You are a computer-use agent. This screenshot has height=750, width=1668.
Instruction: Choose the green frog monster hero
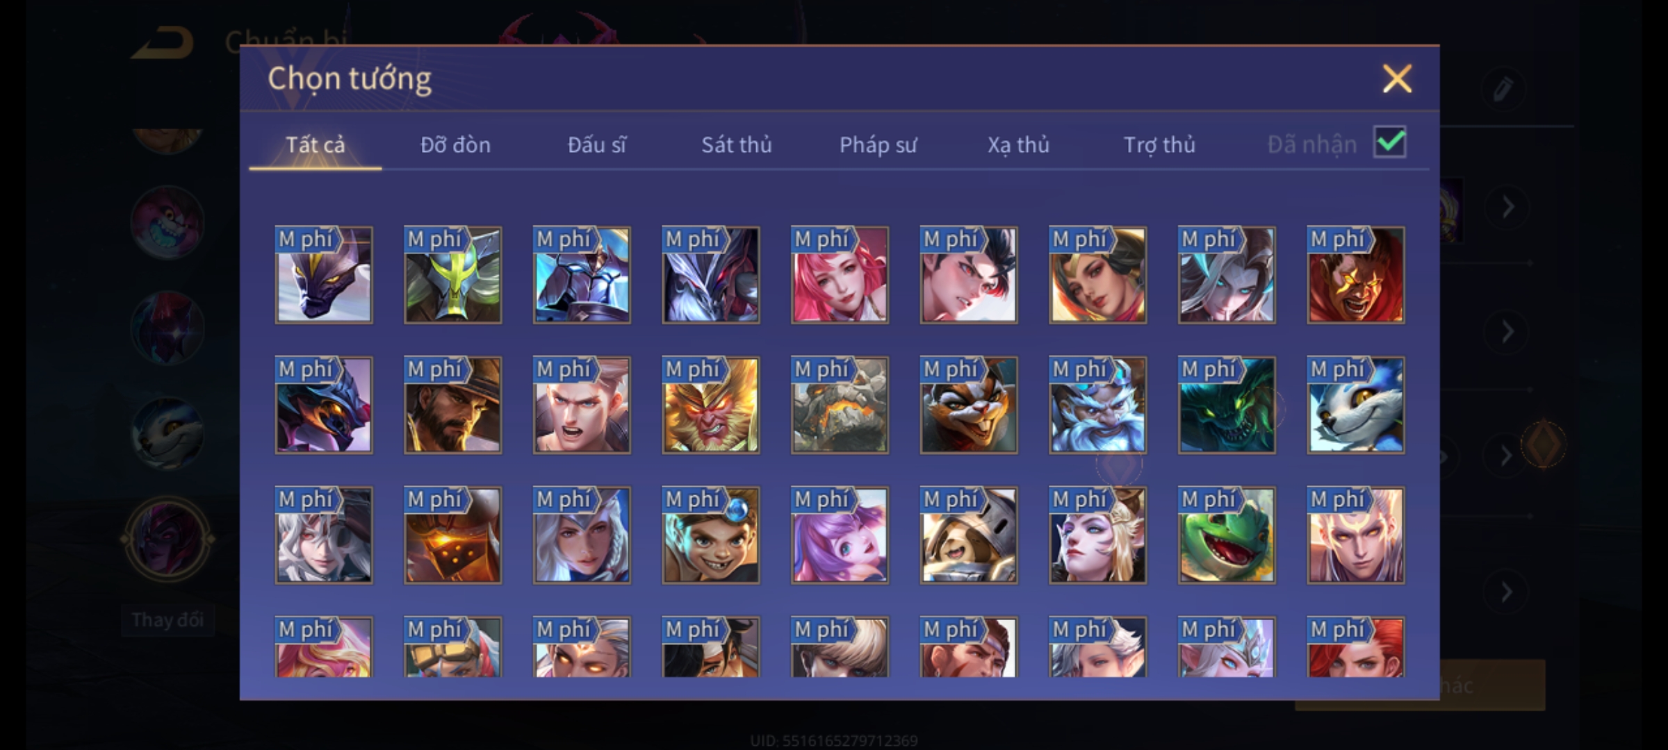[1227, 535]
